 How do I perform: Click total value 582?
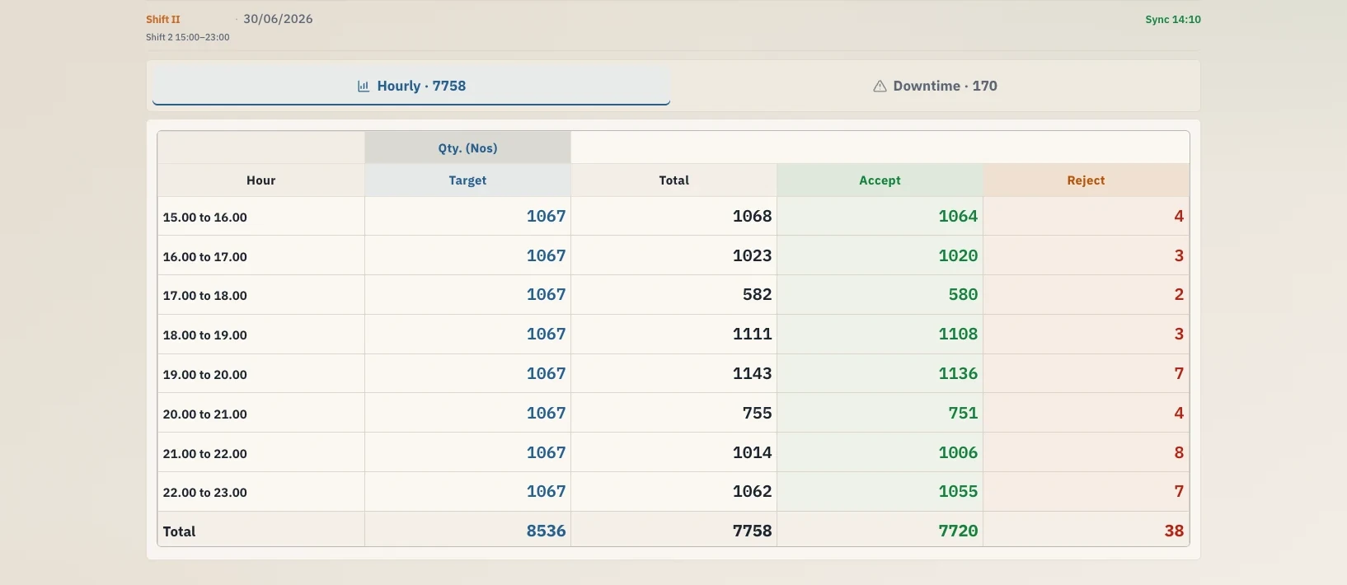click(757, 294)
